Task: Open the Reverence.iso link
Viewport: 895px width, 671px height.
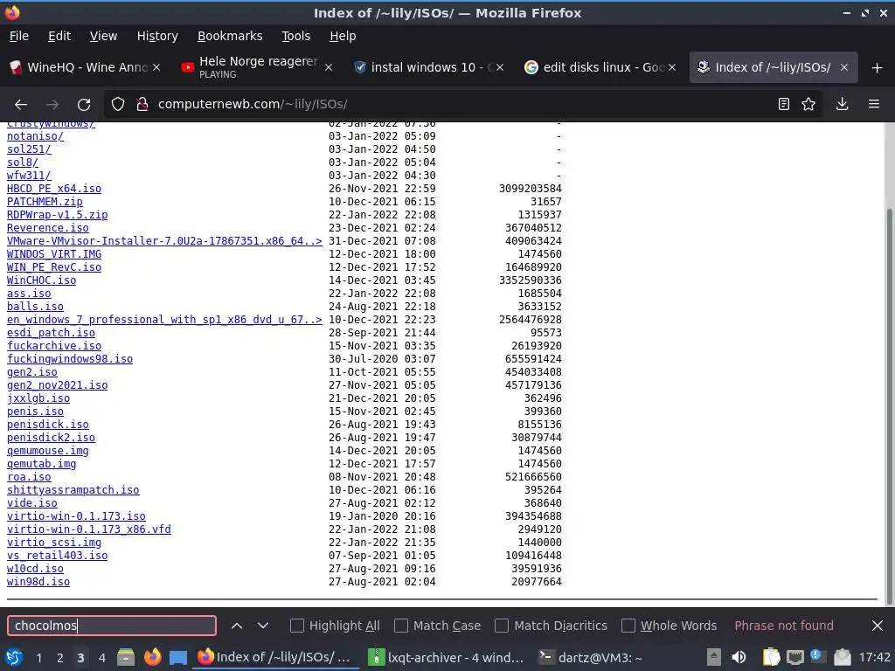Action: [48, 228]
